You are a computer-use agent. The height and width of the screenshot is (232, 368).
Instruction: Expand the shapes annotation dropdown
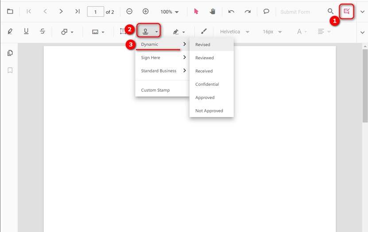coord(67,32)
